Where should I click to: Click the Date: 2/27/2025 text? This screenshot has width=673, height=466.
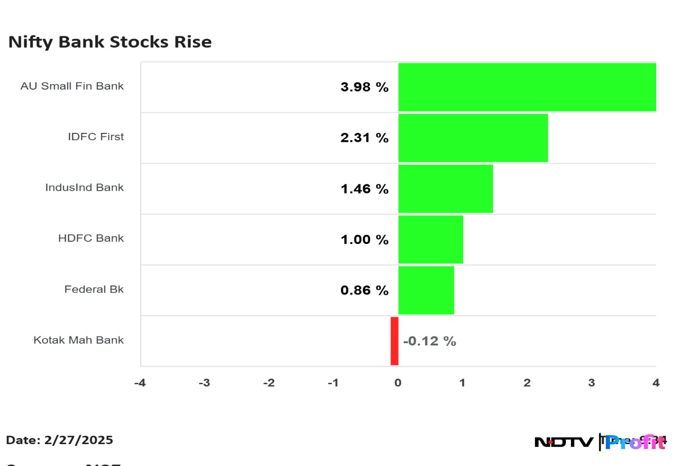click(59, 440)
